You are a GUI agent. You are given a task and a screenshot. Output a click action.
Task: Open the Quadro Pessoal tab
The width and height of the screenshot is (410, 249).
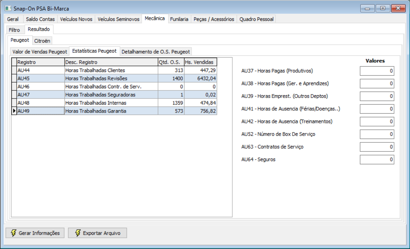257,19
